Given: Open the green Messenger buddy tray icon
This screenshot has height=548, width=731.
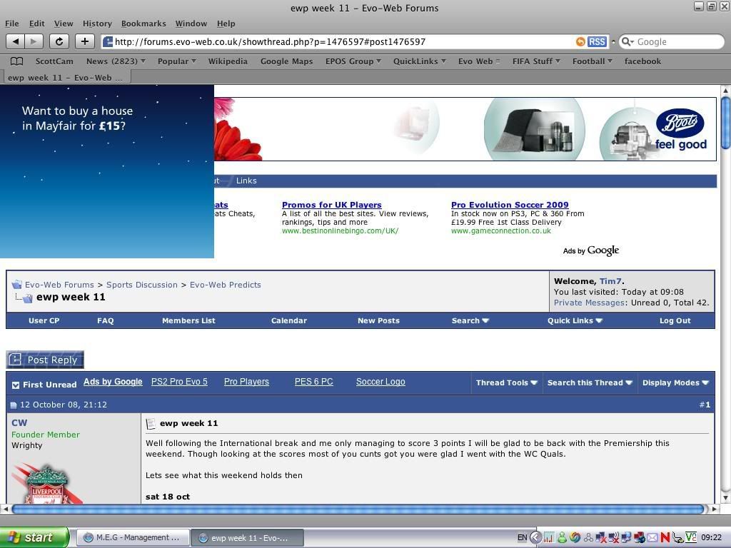Looking at the screenshot, I should [x=562, y=537].
